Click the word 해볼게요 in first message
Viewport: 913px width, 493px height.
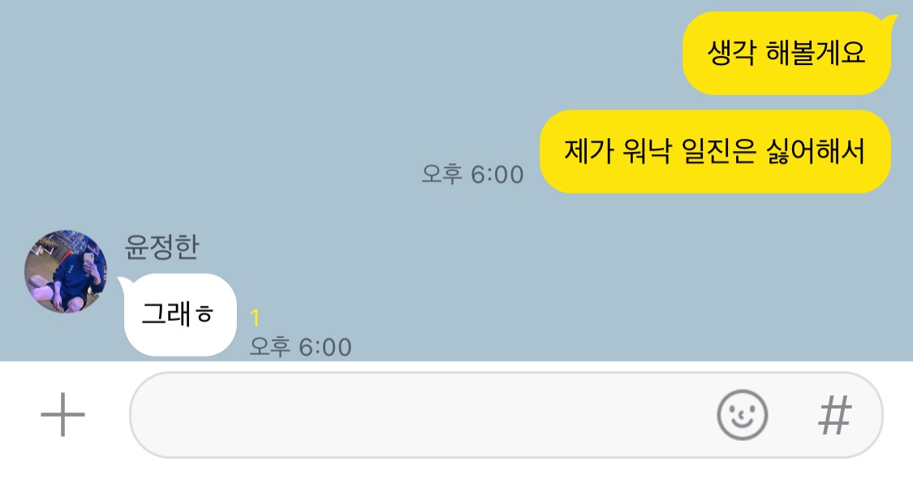(x=815, y=53)
